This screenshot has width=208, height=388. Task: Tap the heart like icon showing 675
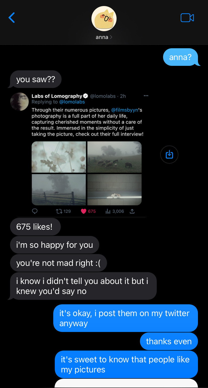click(84, 211)
